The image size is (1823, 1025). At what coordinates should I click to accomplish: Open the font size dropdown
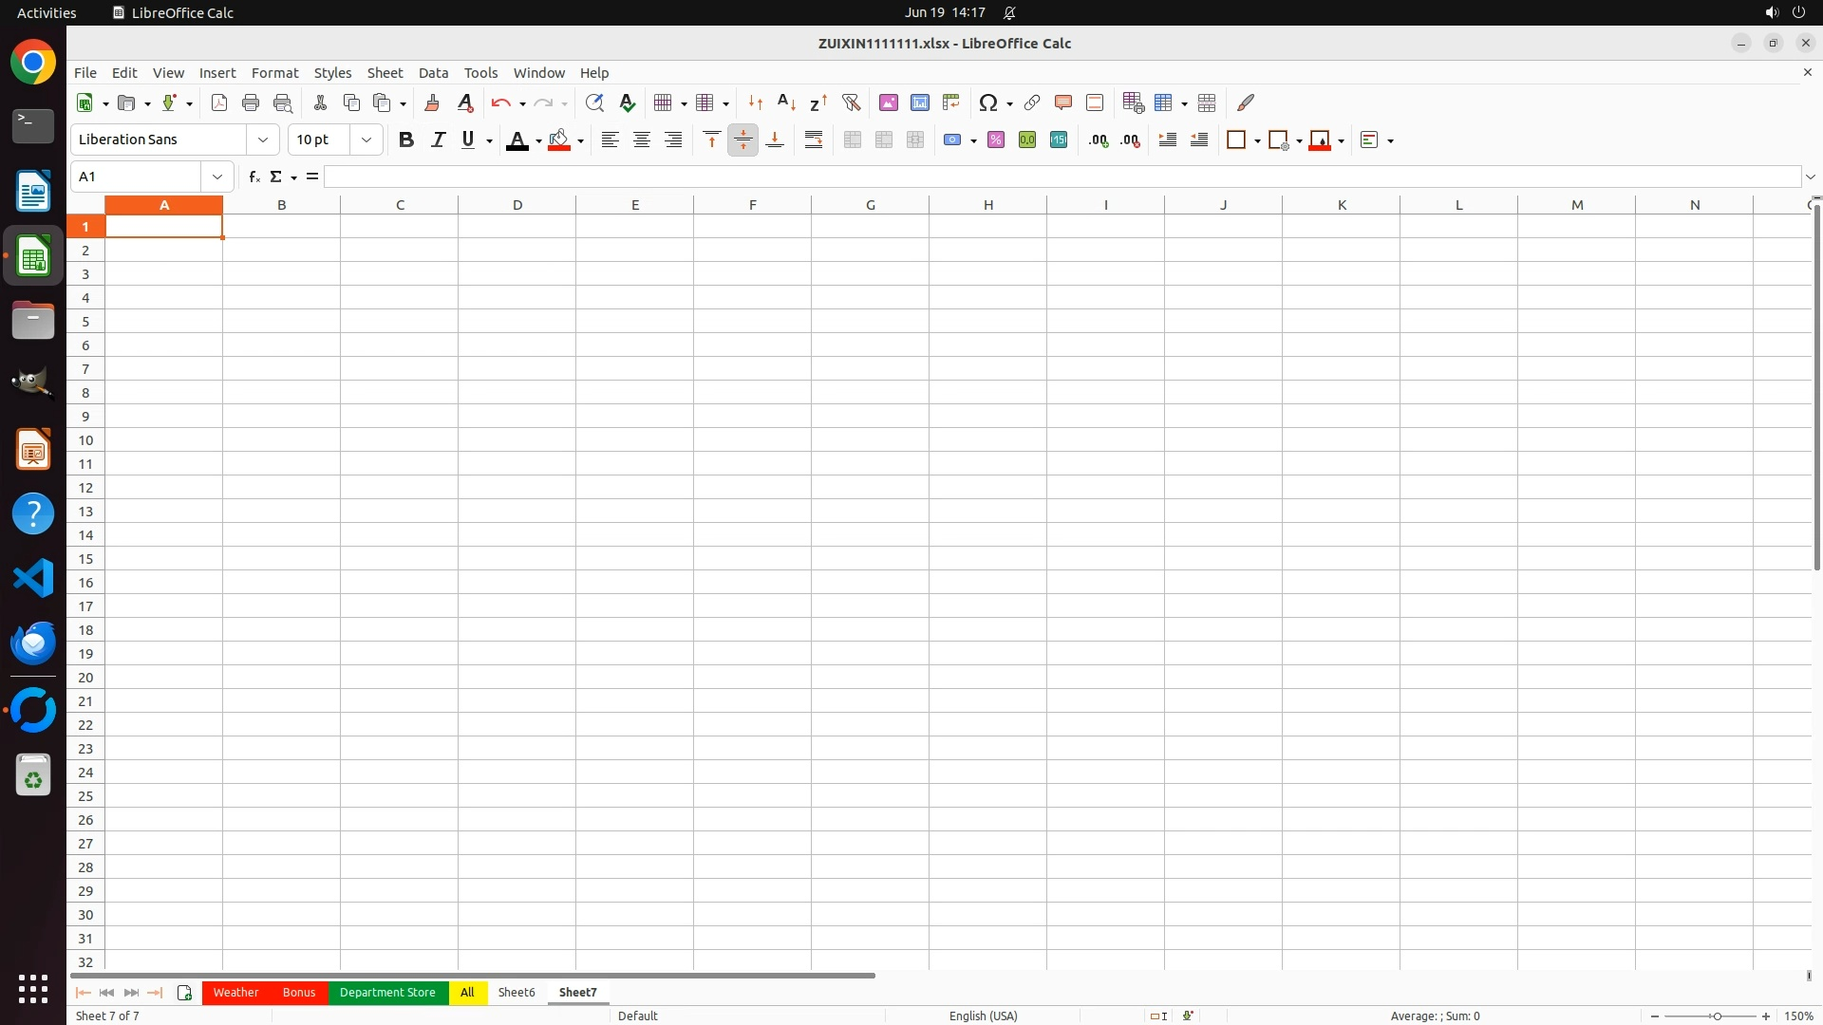[366, 140]
